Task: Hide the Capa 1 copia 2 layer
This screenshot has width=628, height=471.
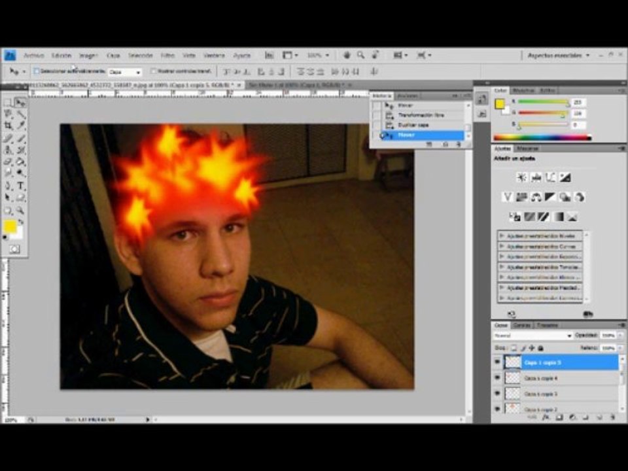Action: point(497,408)
